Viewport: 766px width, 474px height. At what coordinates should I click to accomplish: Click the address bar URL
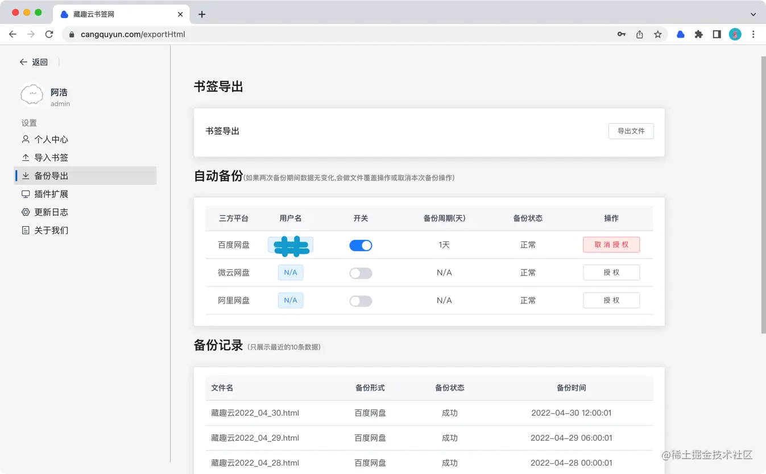coord(133,34)
